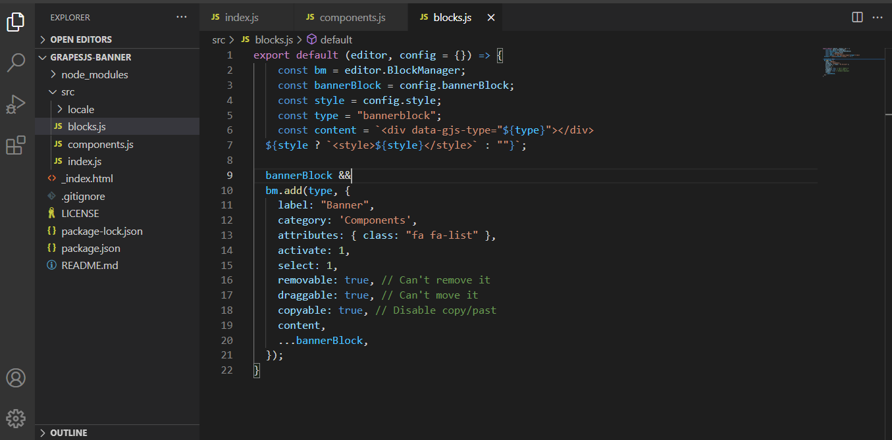The image size is (892, 440).
Task: Click the 'content,' line 19
Action: click(x=302, y=325)
